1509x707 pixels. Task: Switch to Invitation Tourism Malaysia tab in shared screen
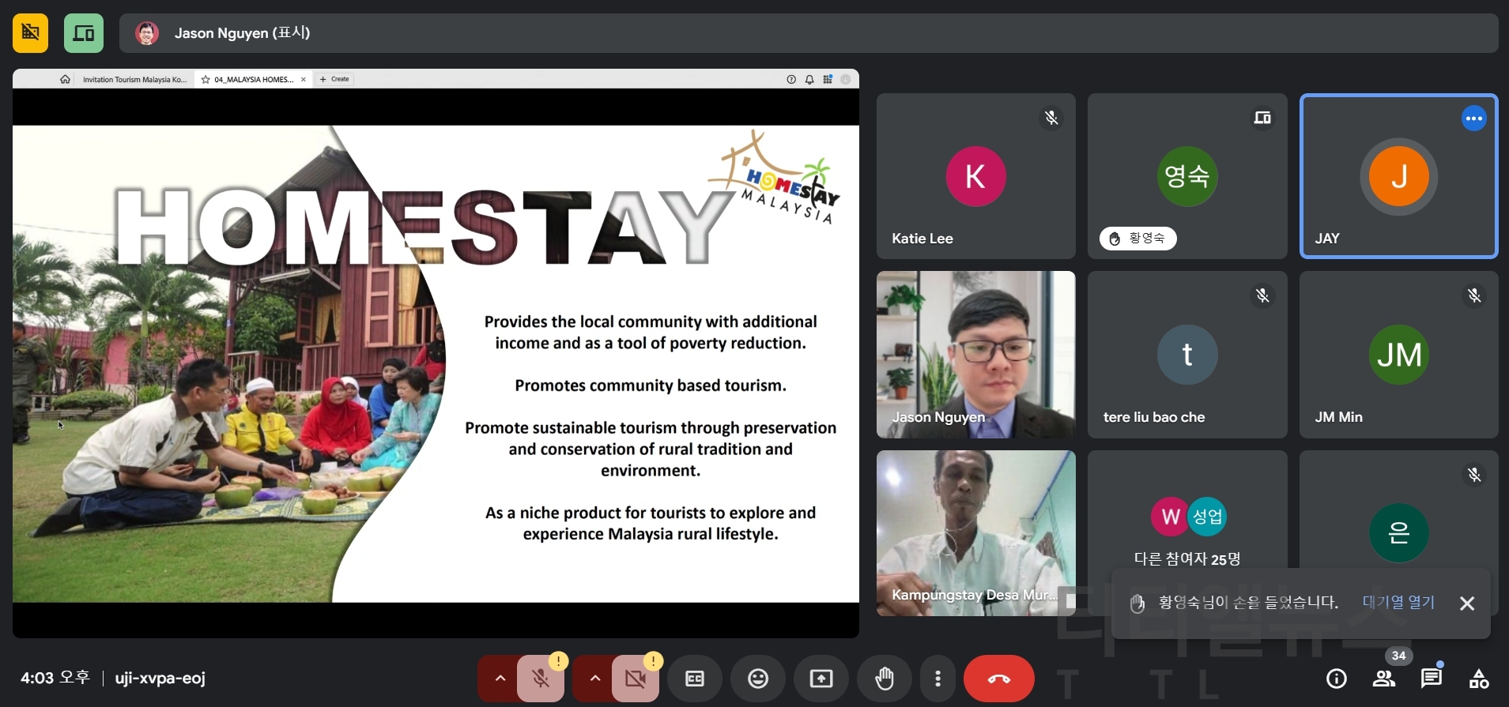coord(135,80)
